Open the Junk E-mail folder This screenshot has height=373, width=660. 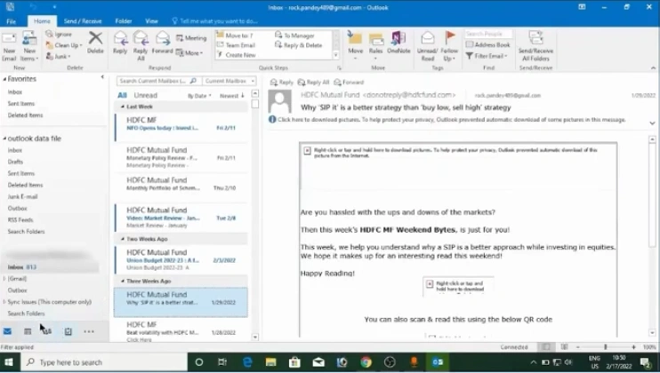(x=22, y=196)
